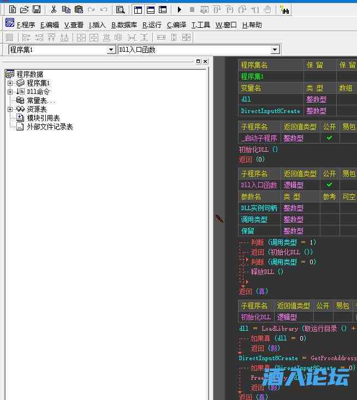Open the F.程序 menu
Image resolution: width=357 pixels, height=400 pixels.
pos(26,25)
